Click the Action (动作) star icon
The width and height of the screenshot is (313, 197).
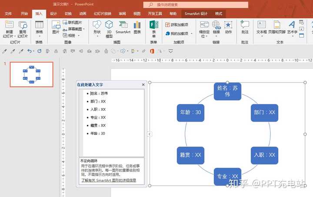click(x=228, y=25)
